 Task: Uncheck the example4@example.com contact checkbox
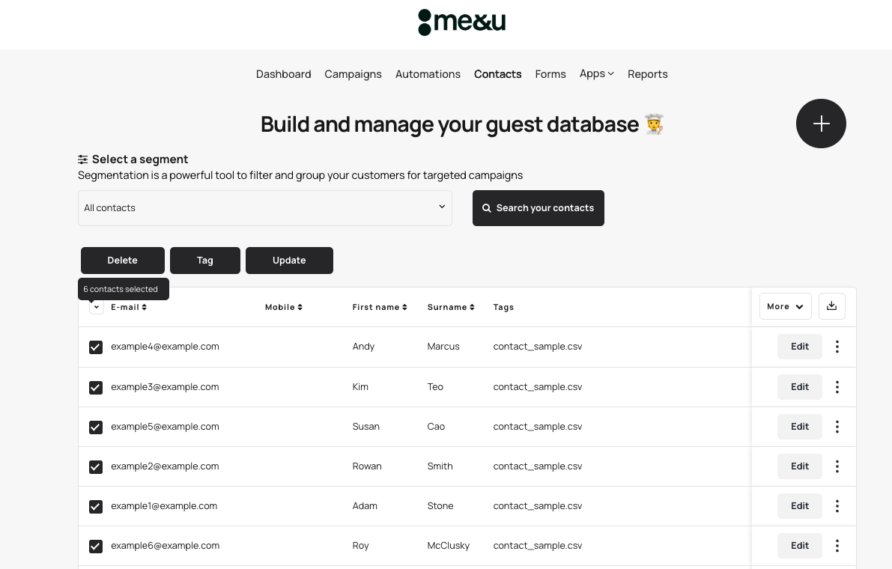click(x=96, y=347)
